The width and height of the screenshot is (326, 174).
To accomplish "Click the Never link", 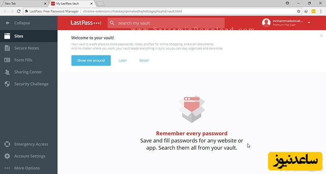I will [x=144, y=61].
